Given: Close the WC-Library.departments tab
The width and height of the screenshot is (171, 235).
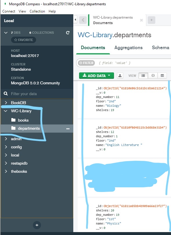Looking at the screenshot, I should pyautogui.click(x=141, y=20).
